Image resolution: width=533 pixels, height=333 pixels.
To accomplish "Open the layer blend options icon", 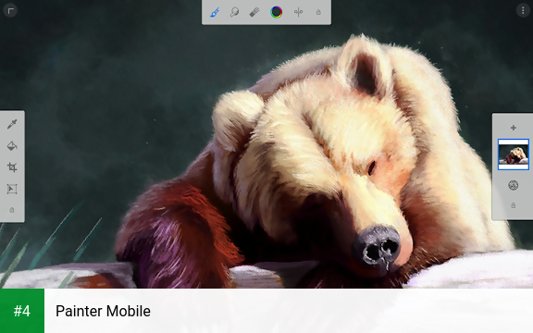I will [x=514, y=185].
